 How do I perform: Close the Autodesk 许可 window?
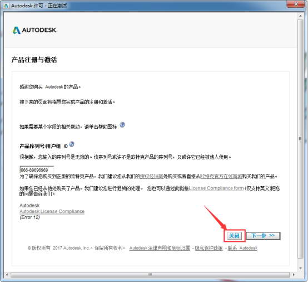(x=296, y=4)
